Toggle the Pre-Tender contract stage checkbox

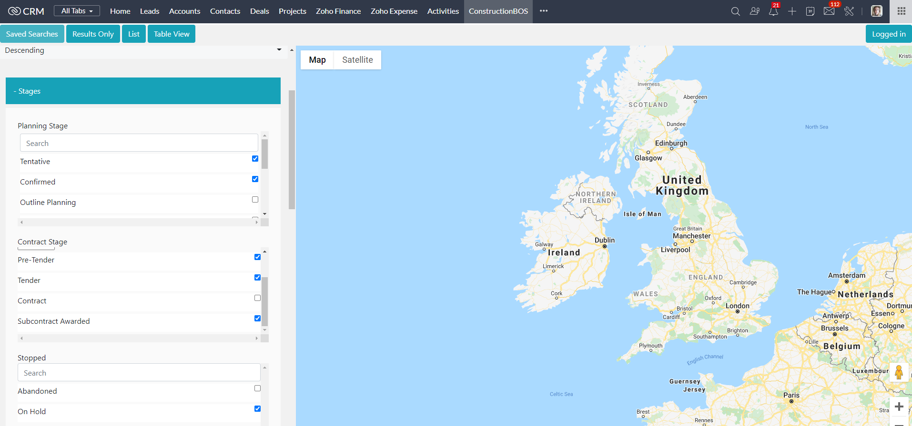(x=258, y=257)
